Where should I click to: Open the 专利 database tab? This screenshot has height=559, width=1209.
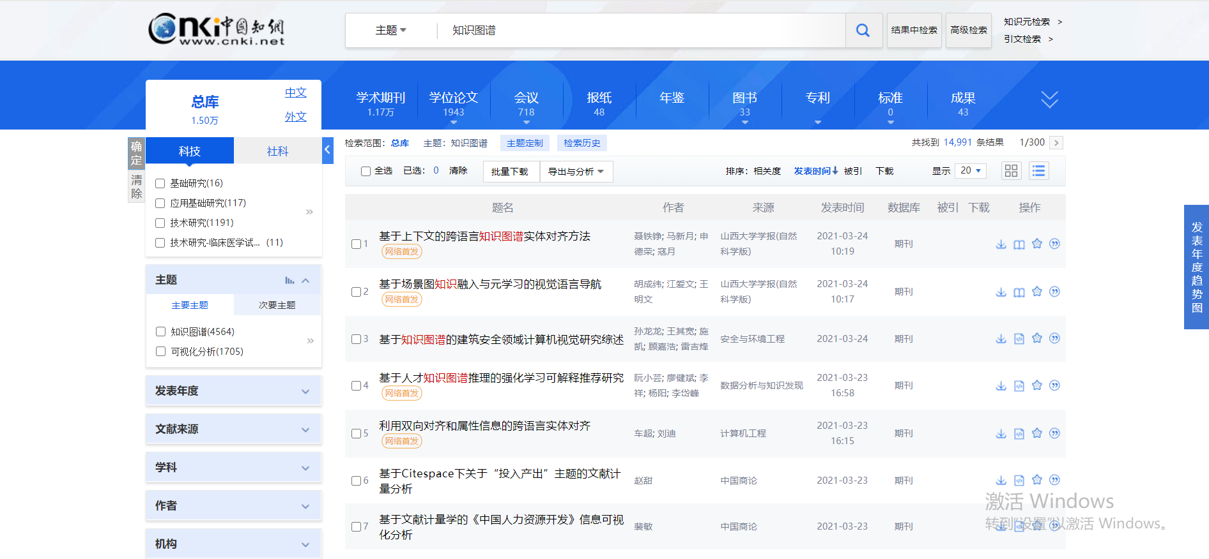(818, 98)
